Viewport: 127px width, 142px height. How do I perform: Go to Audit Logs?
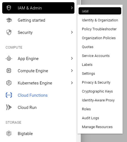coord(90,118)
